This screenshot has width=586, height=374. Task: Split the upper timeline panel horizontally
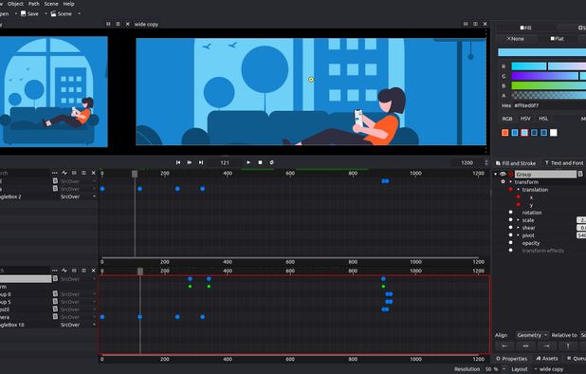pyautogui.click(x=83, y=173)
